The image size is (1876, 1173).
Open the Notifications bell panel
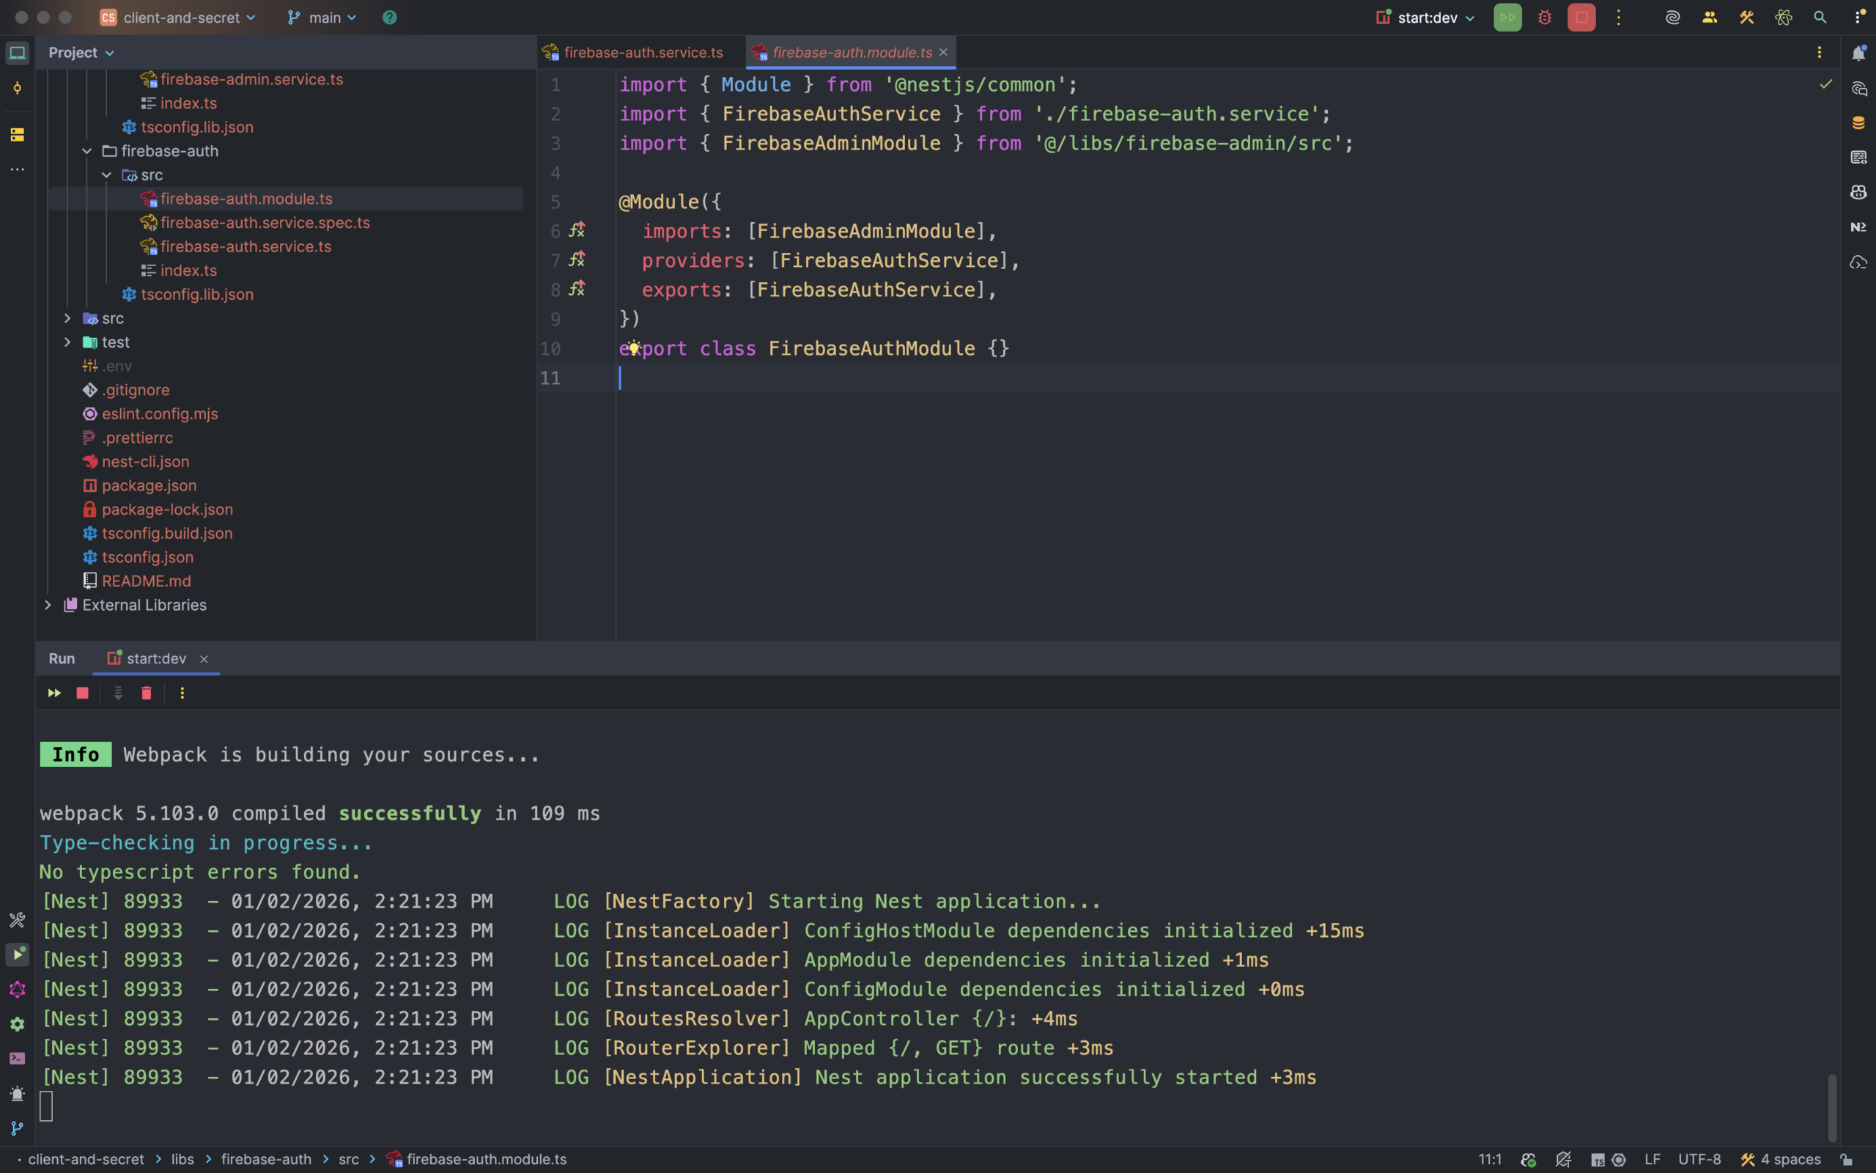(x=1858, y=53)
